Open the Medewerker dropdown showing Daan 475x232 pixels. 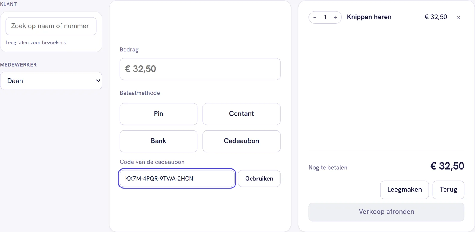(51, 81)
